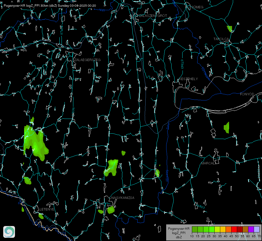Click the LETENYE city label
Viewport: 262px width, 241px height.
click(x=47, y=209)
